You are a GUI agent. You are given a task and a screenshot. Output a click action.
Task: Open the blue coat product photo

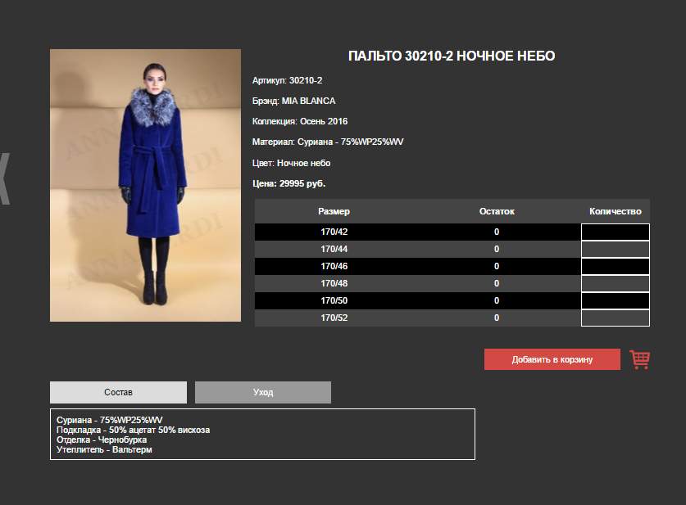click(145, 185)
